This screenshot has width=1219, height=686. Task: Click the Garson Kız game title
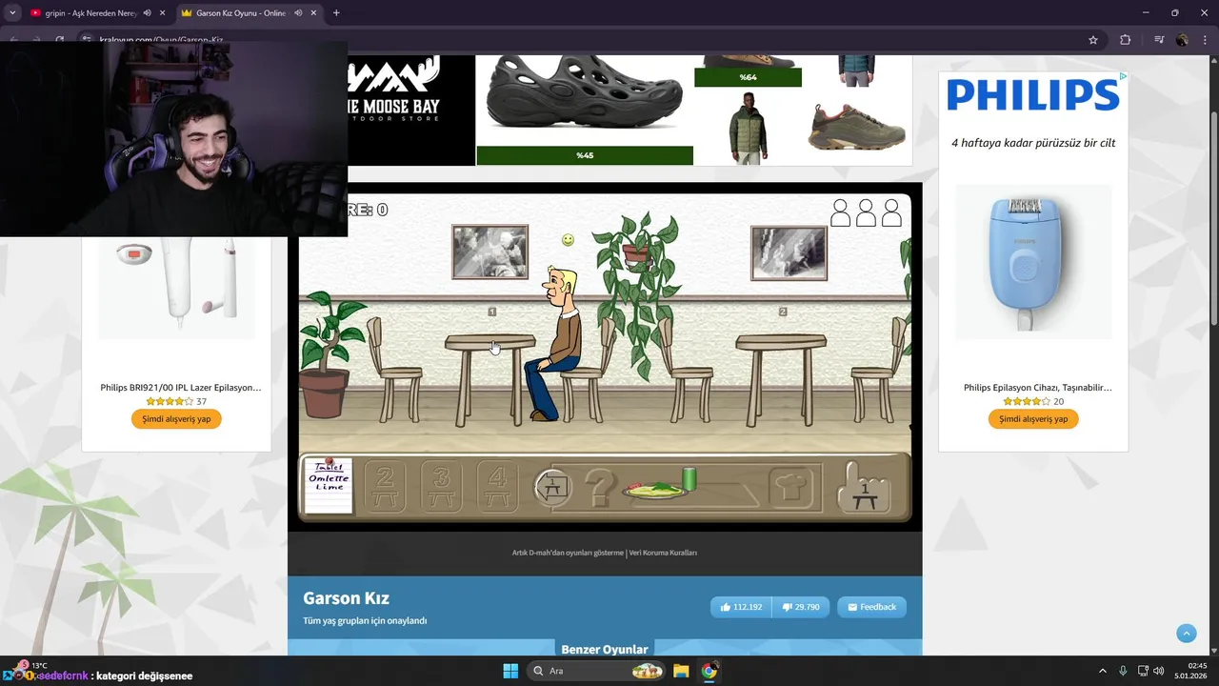347,598
